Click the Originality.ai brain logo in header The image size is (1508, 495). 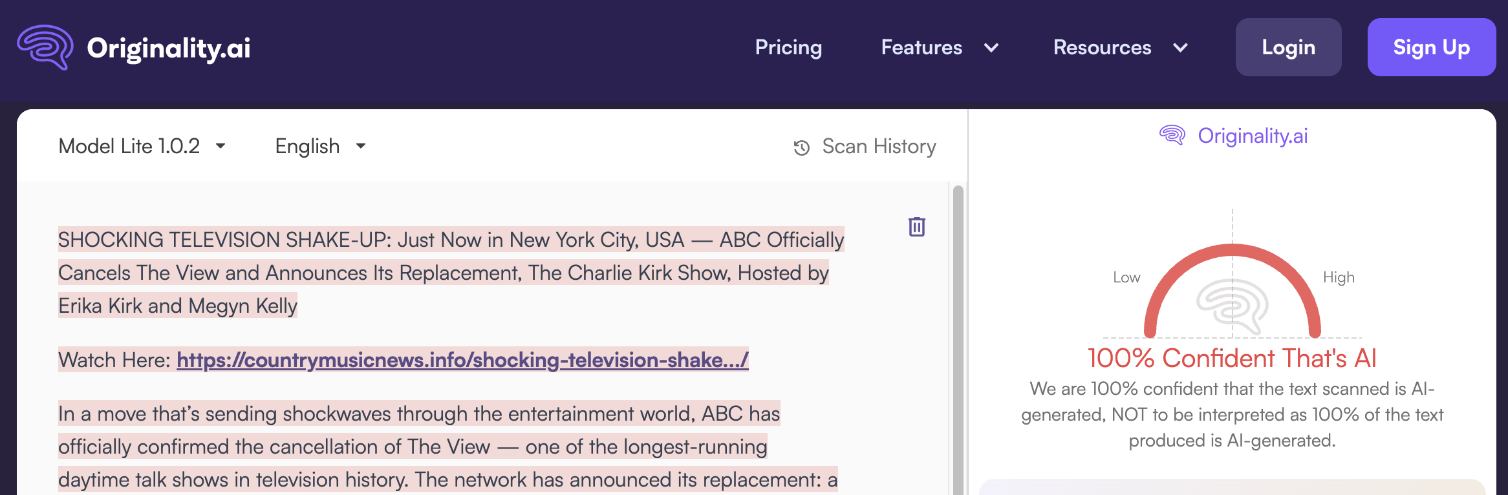click(45, 47)
